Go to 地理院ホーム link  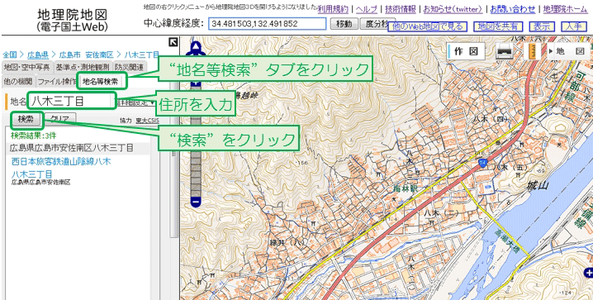[565, 9]
